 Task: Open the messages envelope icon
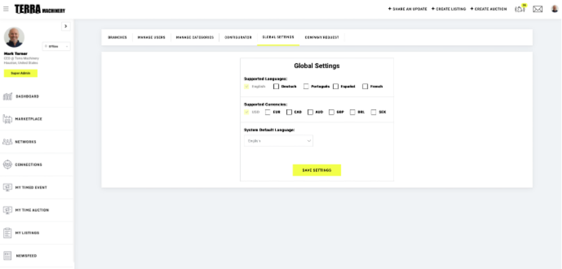538,9
